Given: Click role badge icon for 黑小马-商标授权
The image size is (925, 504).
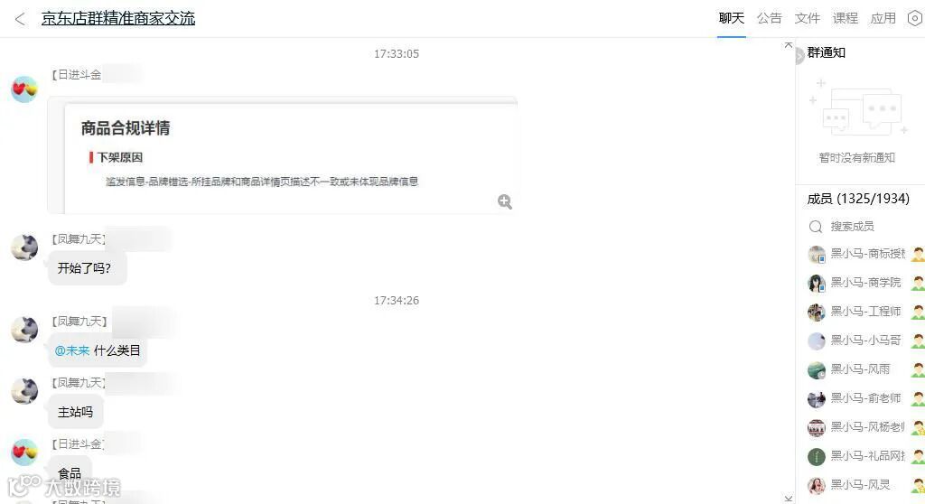Looking at the screenshot, I should coord(918,255).
